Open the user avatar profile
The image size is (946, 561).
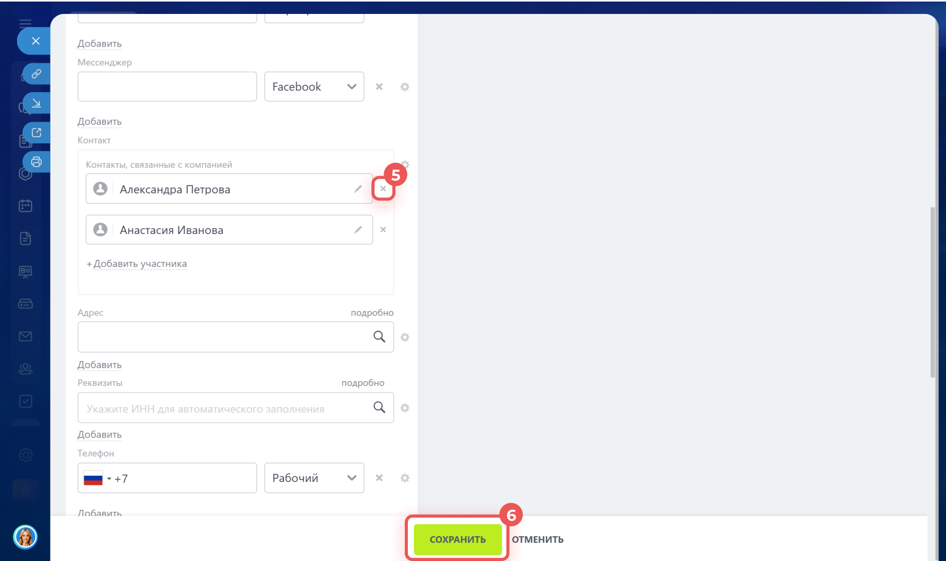[x=25, y=537]
